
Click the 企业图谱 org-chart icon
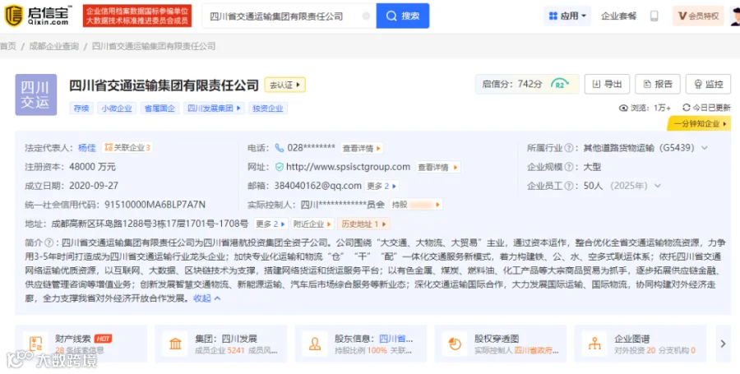point(594,344)
